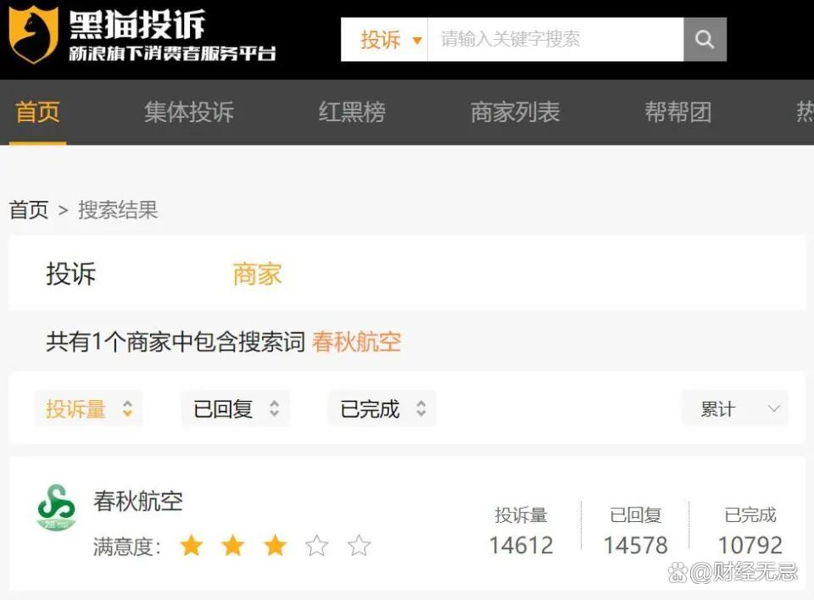
Task: Click the magnifying glass search button
Action: (x=705, y=40)
